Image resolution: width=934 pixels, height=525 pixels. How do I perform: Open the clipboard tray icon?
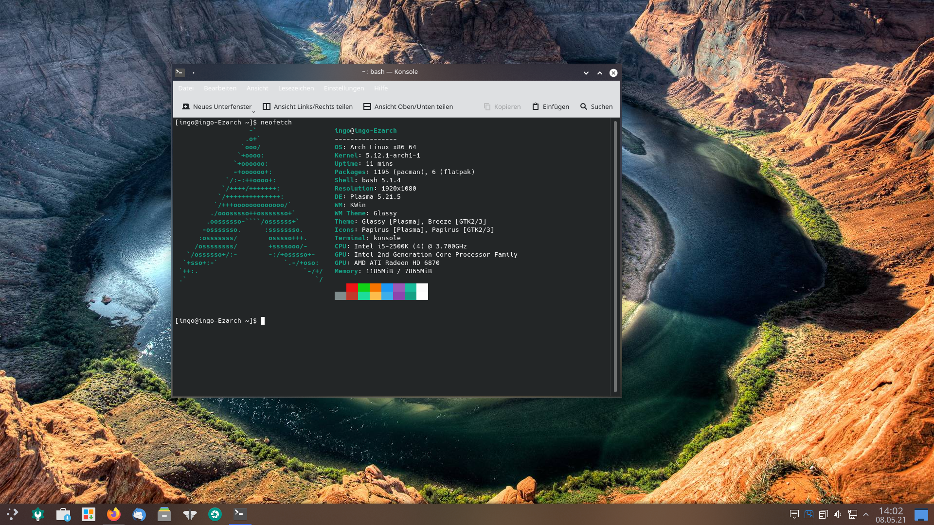pos(823,514)
